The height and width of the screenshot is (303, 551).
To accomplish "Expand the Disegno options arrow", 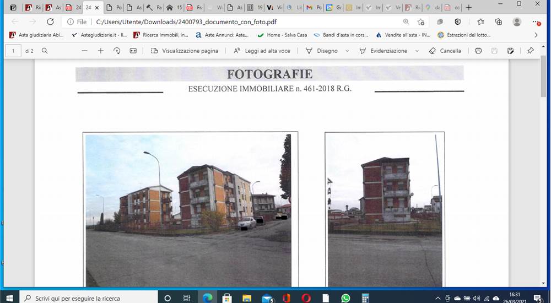I will click(347, 51).
